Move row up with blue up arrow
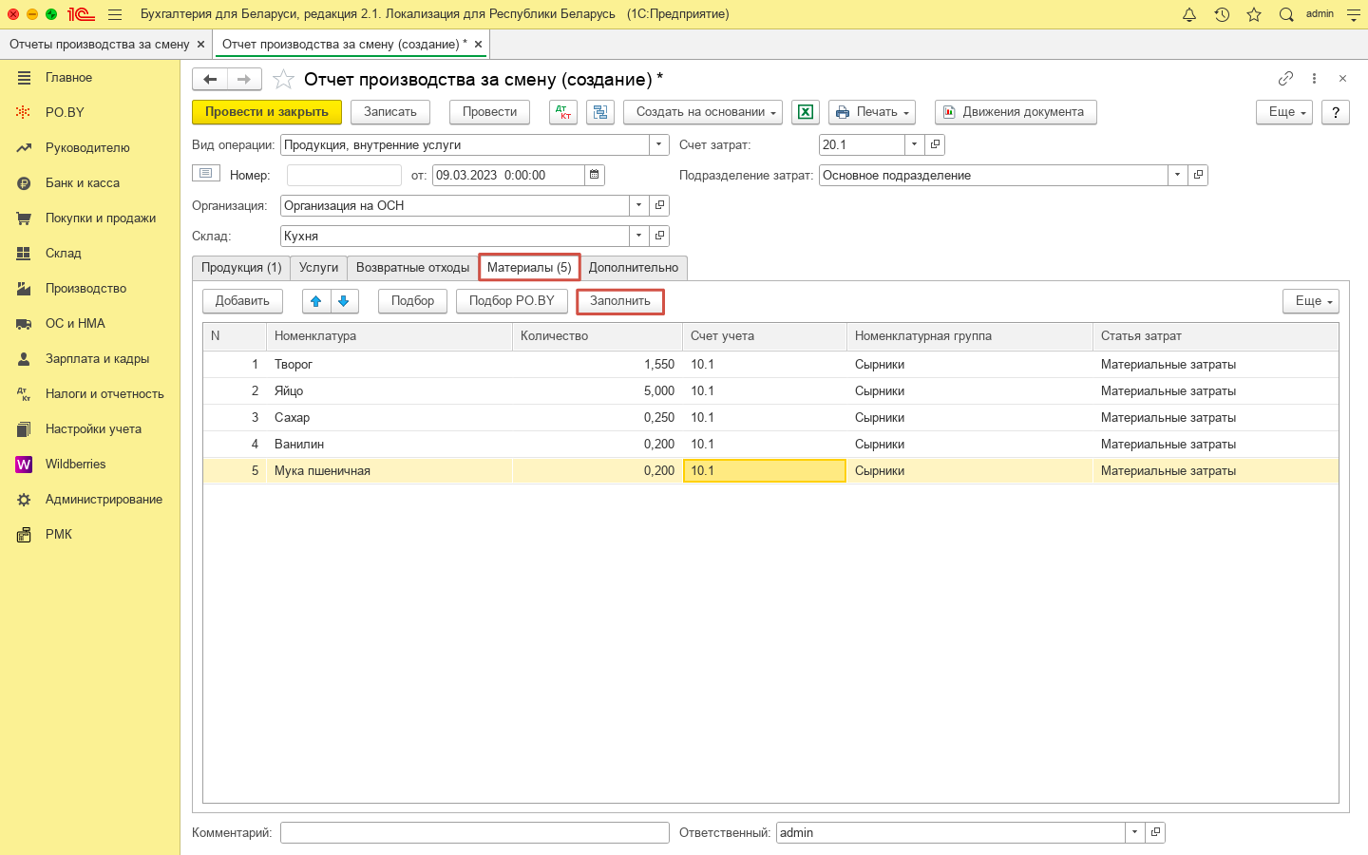1368x855 pixels. pyautogui.click(x=316, y=301)
